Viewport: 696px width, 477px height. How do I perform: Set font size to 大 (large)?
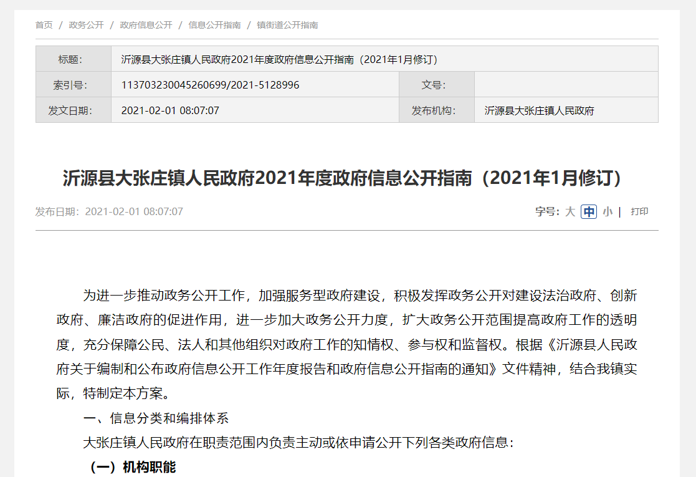tap(570, 212)
